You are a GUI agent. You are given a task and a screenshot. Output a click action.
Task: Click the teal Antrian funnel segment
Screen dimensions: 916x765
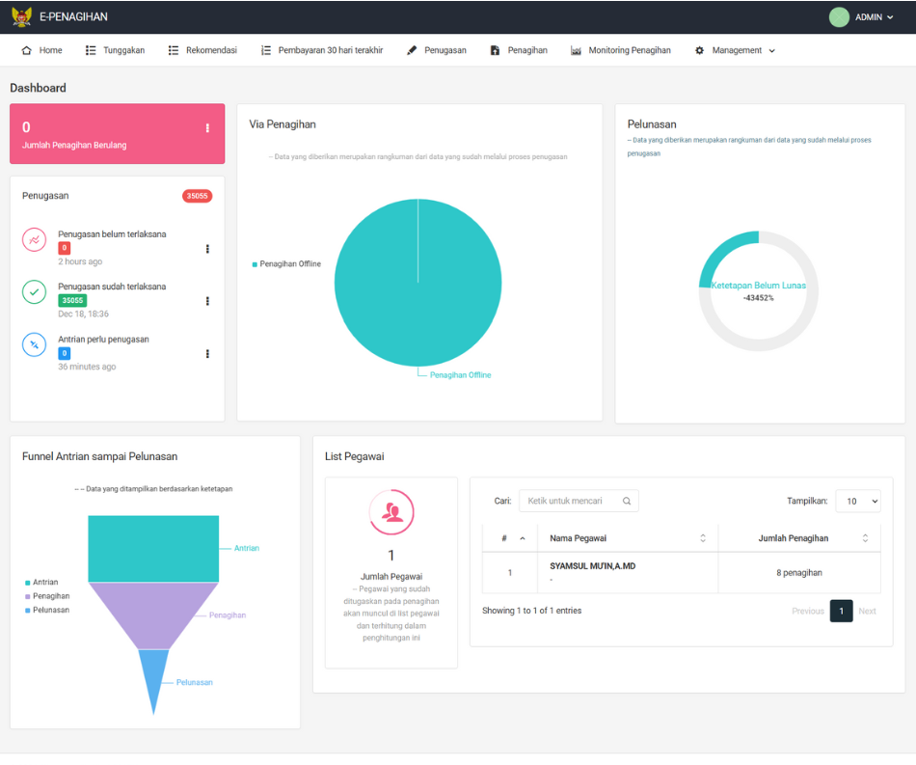coord(152,548)
